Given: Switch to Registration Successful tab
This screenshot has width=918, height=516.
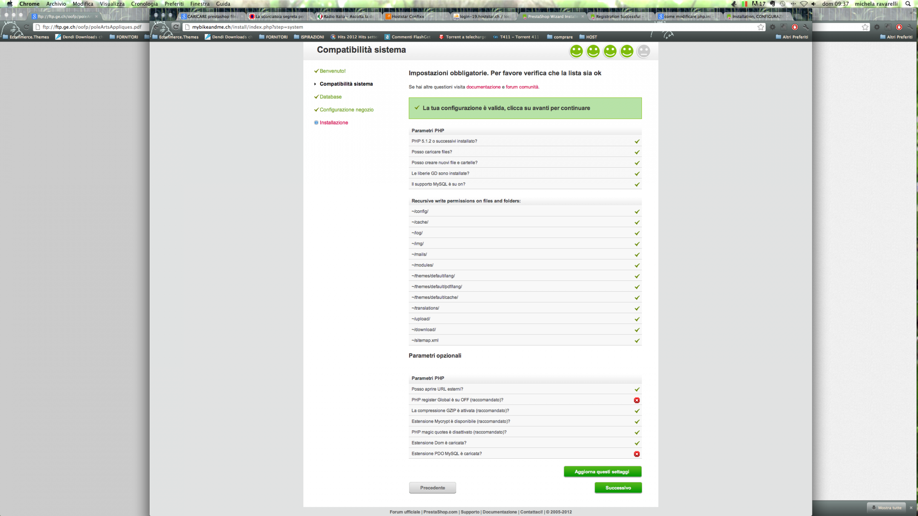Looking at the screenshot, I should (x=617, y=16).
